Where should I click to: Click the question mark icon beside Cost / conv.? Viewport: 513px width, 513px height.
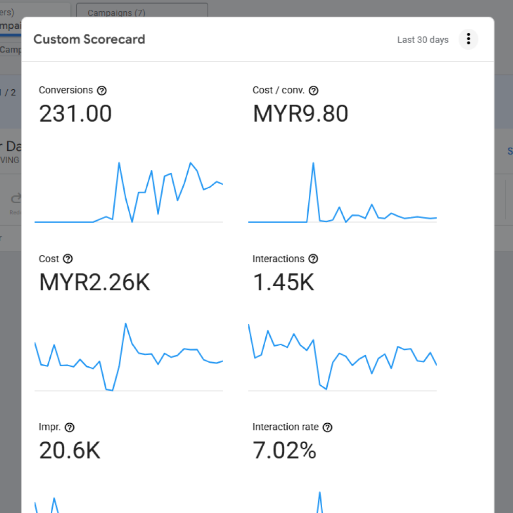313,90
